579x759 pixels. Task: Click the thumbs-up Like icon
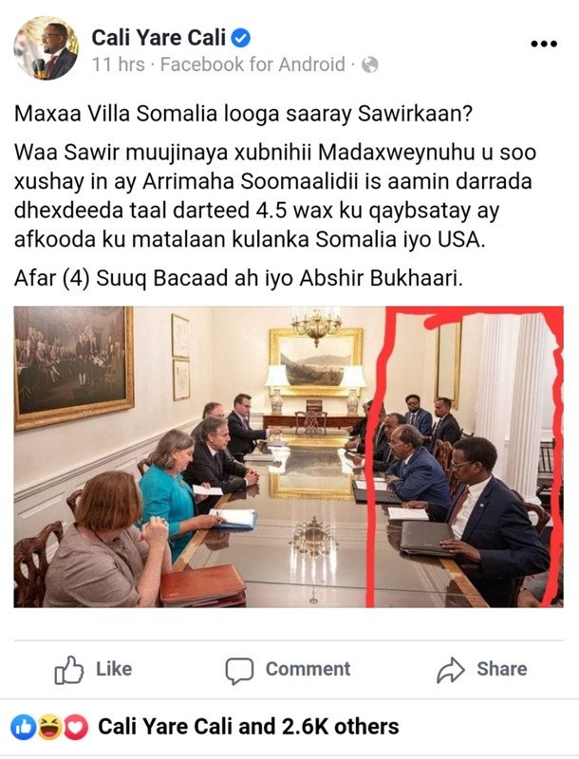click(x=68, y=670)
